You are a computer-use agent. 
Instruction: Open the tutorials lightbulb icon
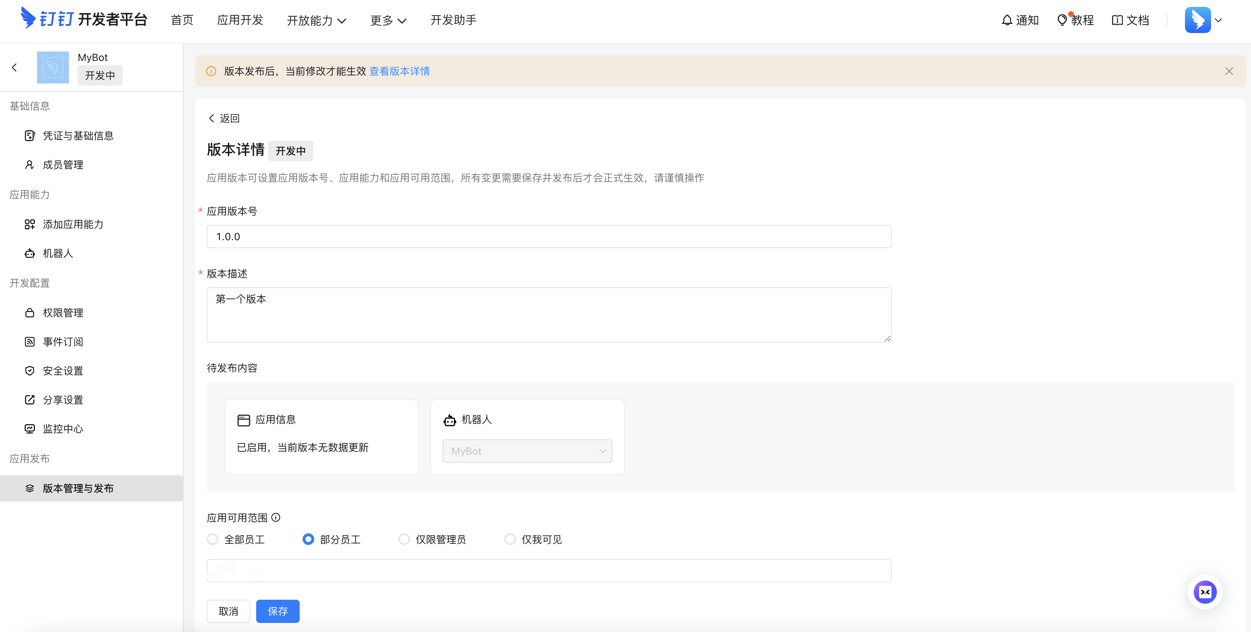[x=1062, y=20]
